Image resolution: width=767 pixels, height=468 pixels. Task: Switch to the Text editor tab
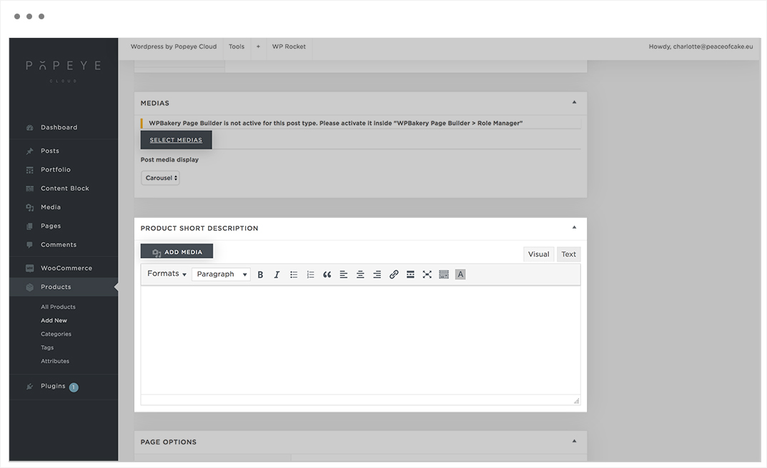pyautogui.click(x=568, y=254)
